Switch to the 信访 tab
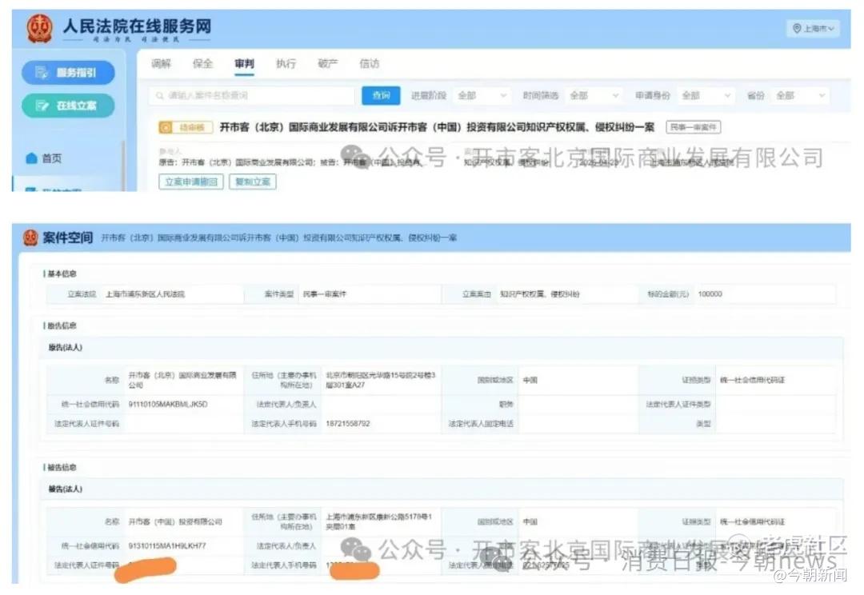The height and width of the screenshot is (595, 864). pyautogui.click(x=369, y=64)
